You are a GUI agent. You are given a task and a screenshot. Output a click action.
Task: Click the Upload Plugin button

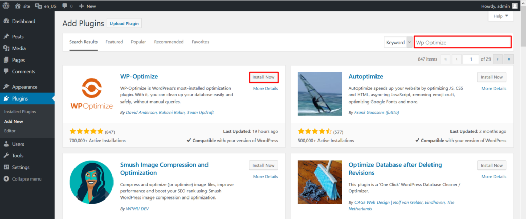[124, 24]
